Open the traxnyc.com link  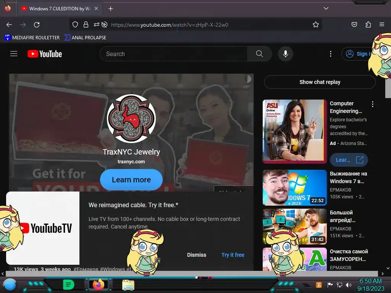[x=131, y=161]
